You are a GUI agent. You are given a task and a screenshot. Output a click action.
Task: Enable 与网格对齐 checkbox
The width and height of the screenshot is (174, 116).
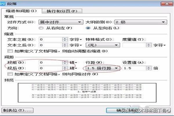coord(10,74)
